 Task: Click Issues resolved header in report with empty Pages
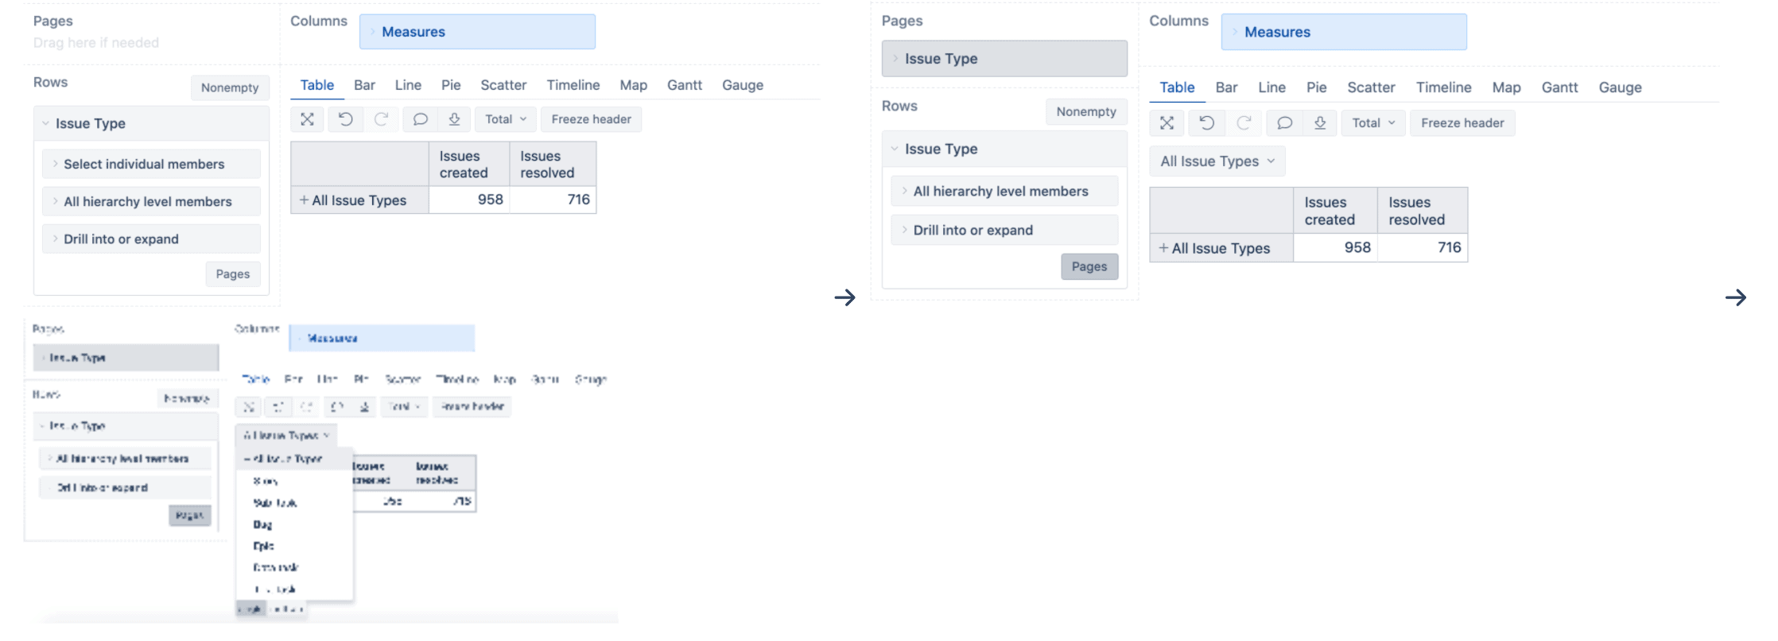coord(553,165)
